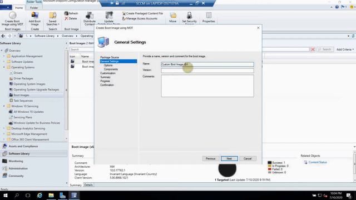Click Cancel in the wizard
This screenshot has width=356, height=200.
[248, 158]
